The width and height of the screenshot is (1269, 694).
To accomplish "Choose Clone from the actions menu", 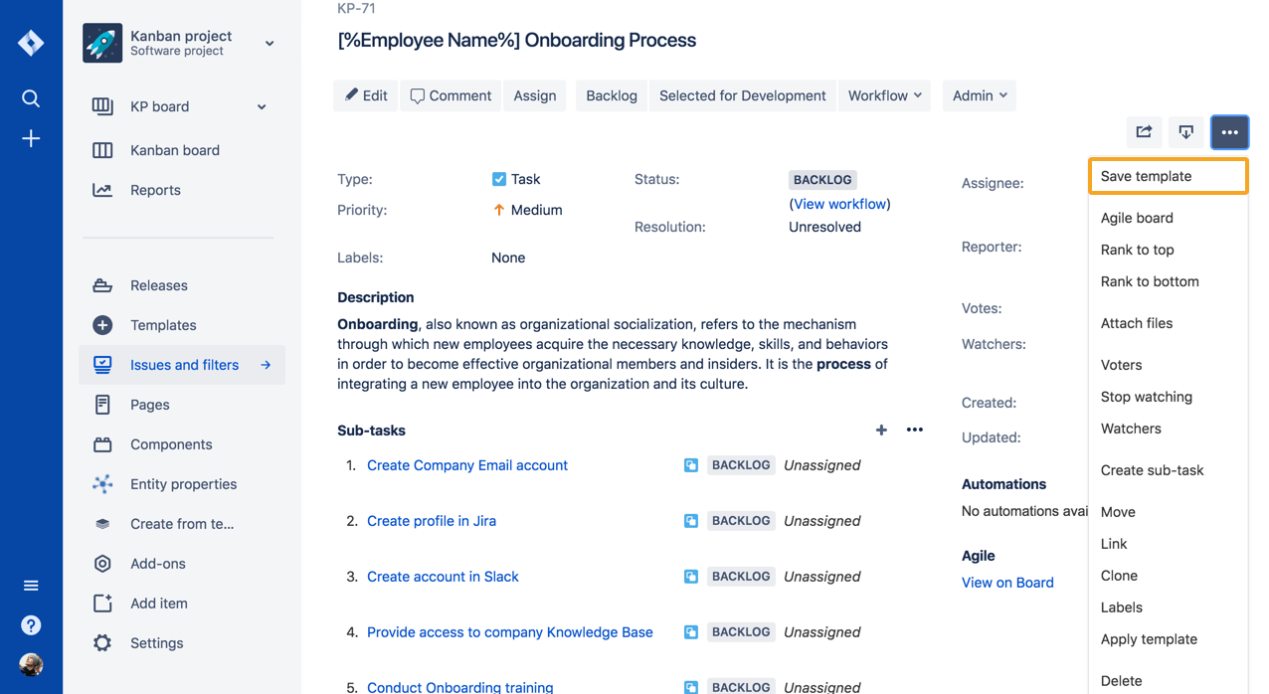I will [1119, 576].
